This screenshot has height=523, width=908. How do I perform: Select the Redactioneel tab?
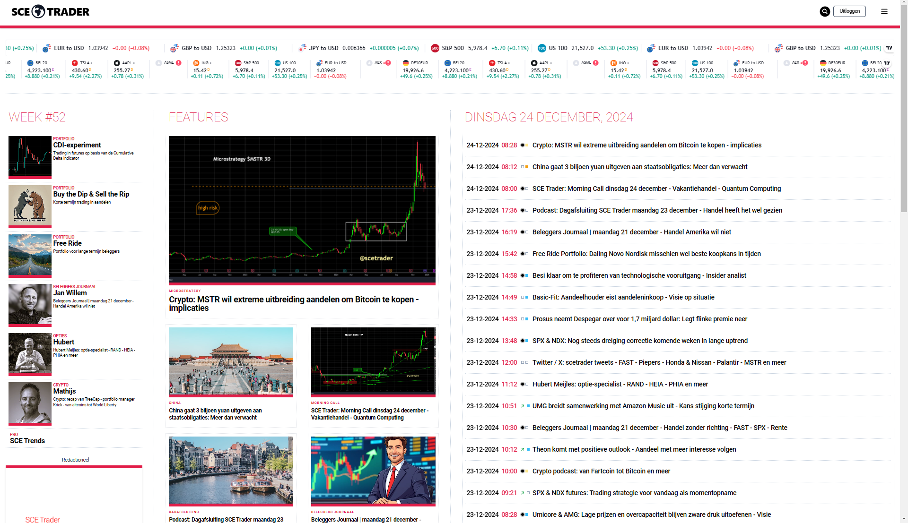75,460
